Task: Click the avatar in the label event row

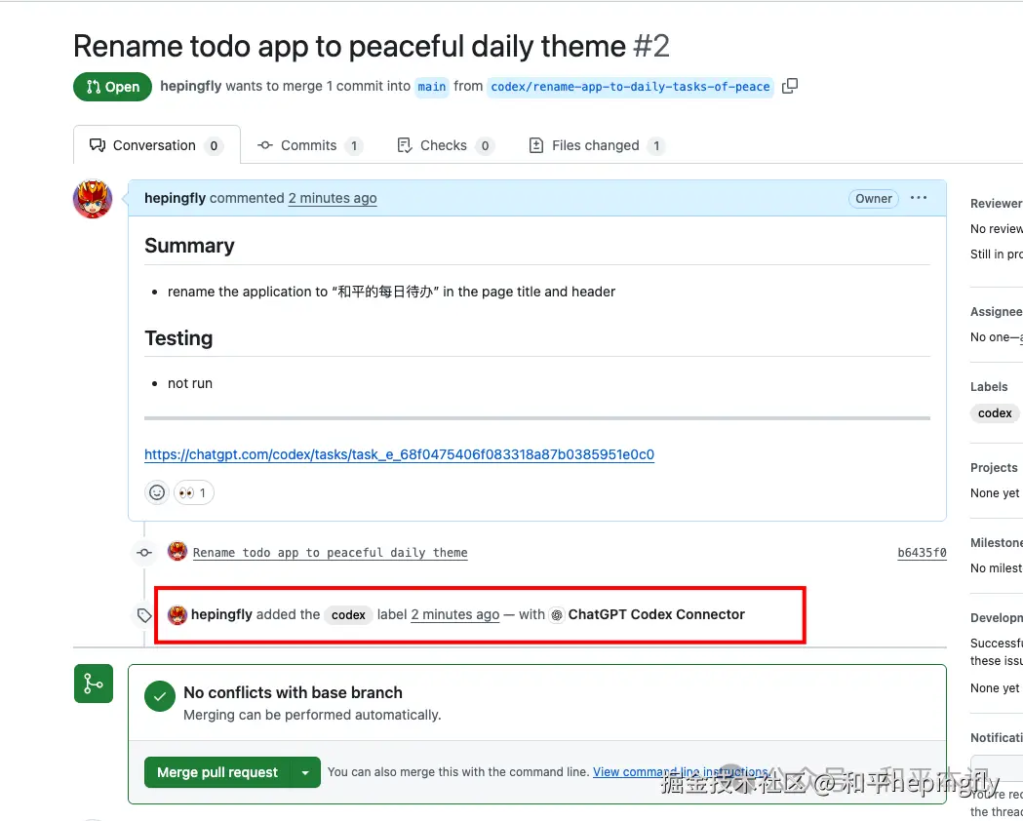Action: [177, 614]
